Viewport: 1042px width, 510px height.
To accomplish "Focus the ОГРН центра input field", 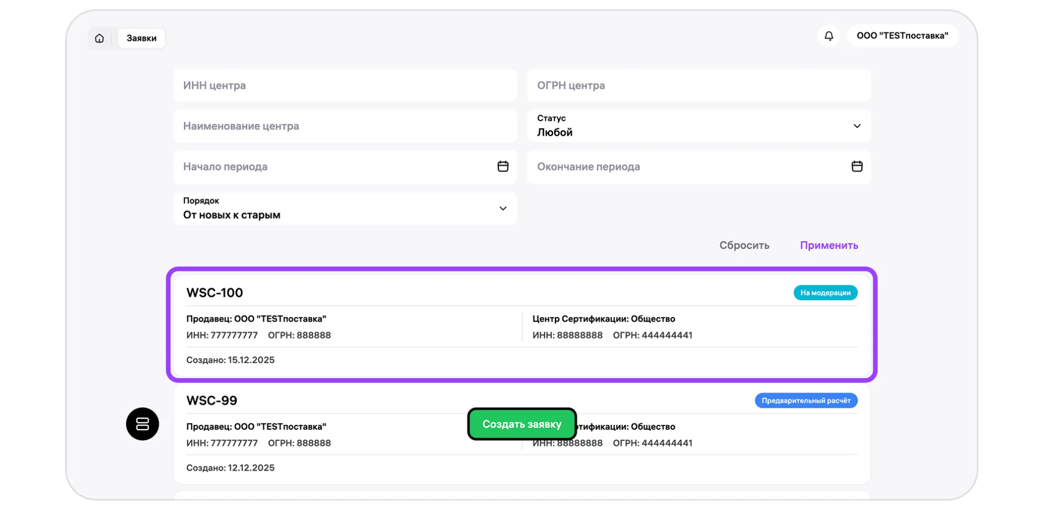I will tap(698, 85).
